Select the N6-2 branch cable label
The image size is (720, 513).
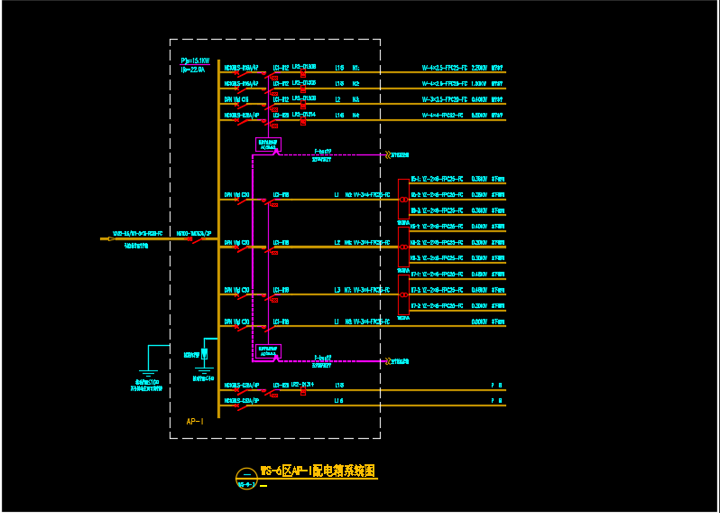[437, 242]
